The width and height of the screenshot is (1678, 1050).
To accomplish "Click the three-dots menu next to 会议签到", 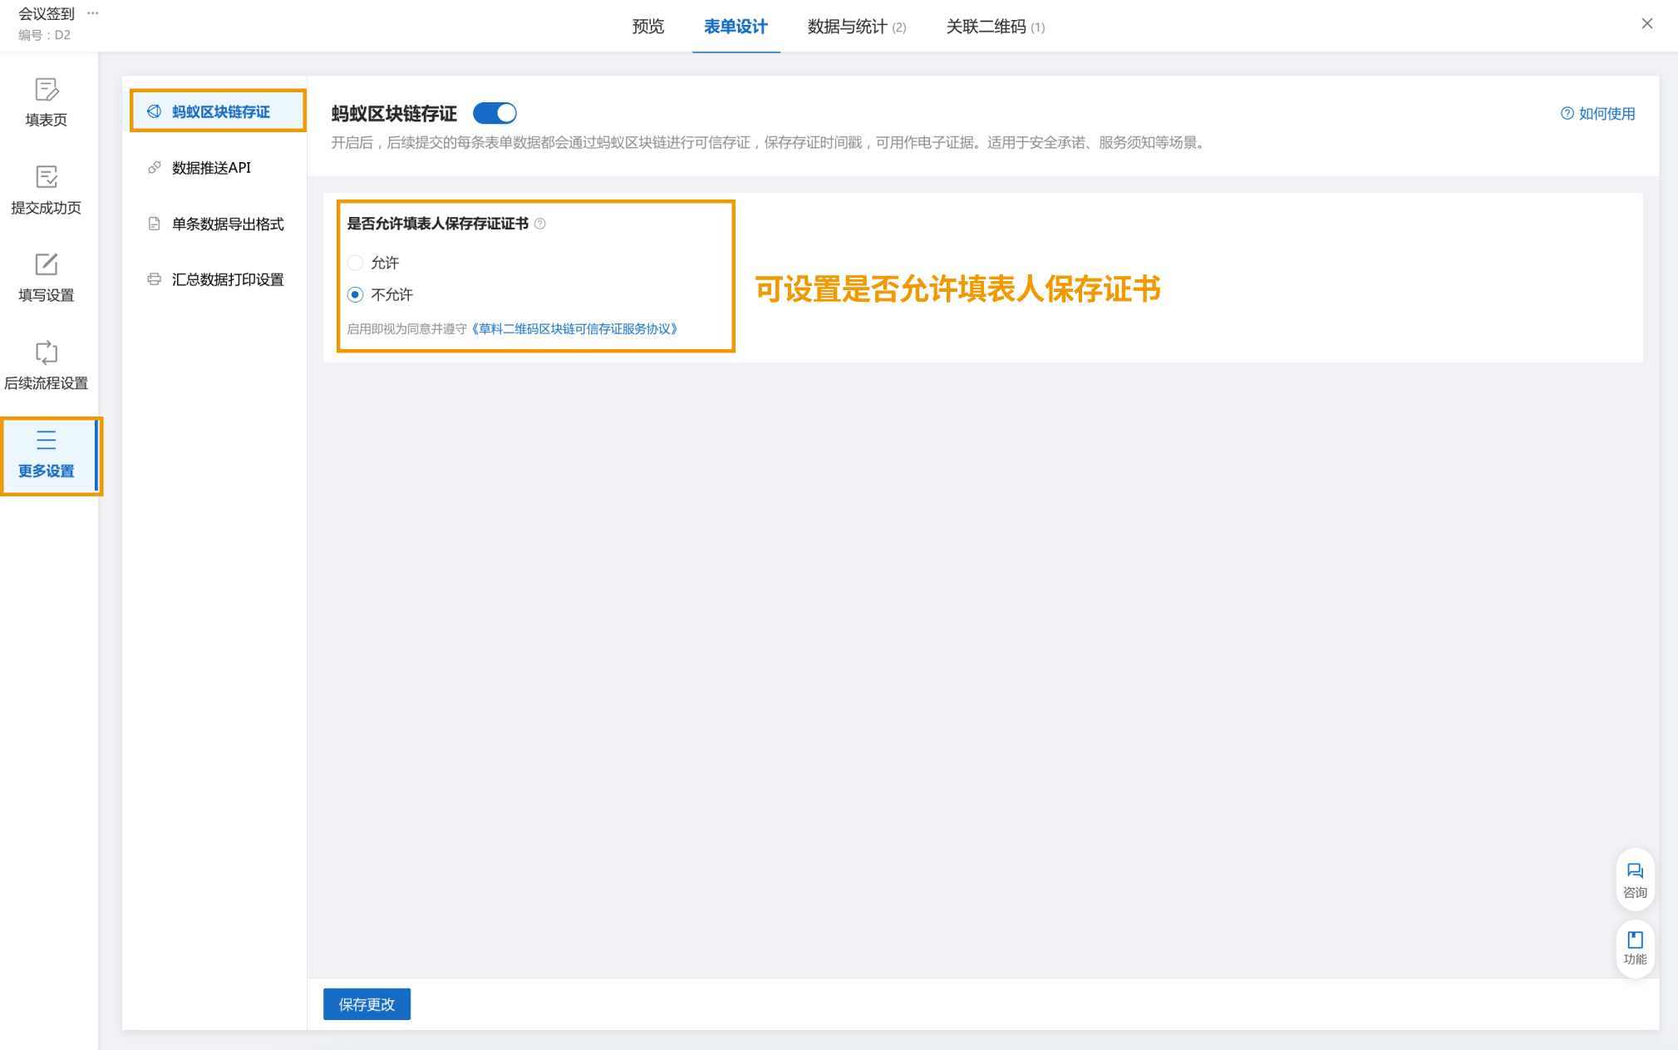I will click(92, 13).
